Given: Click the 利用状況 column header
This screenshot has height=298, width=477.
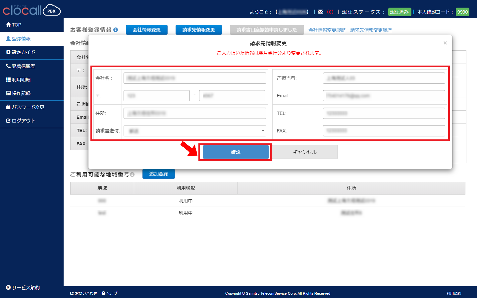Looking at the screenshot, I should (186, 188).
